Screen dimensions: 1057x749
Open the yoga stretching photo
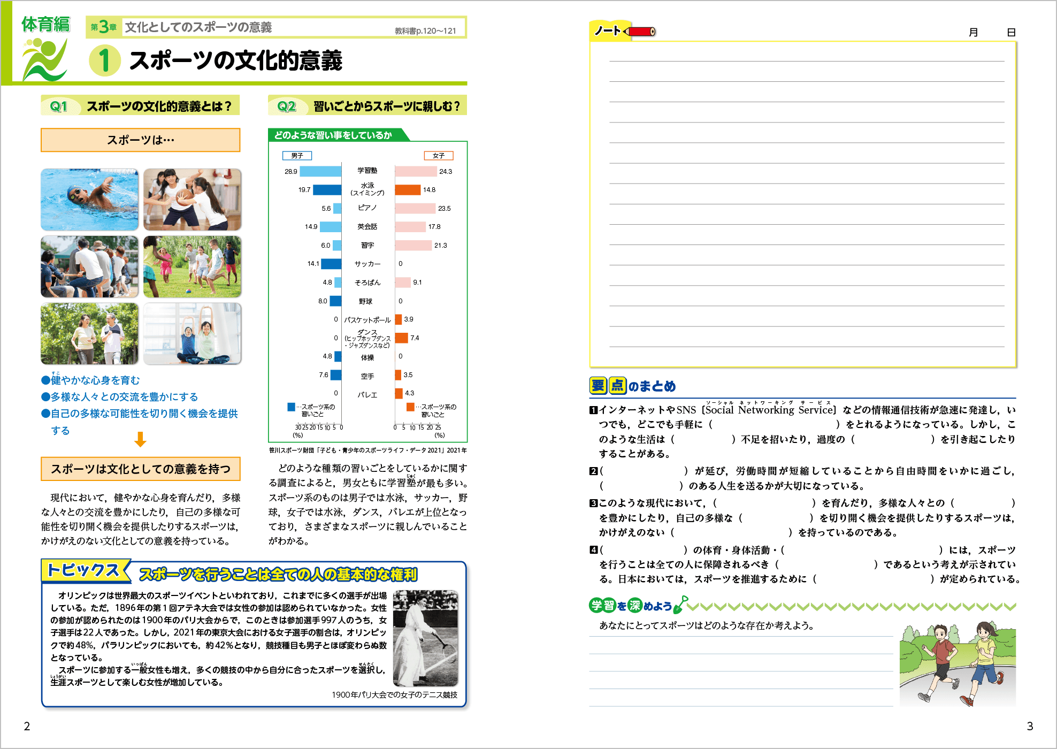click(x=192, y=334)
